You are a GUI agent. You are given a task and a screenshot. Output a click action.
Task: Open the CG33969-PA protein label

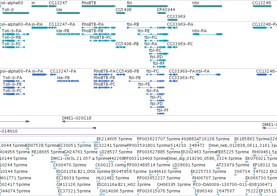click(182, 71)
